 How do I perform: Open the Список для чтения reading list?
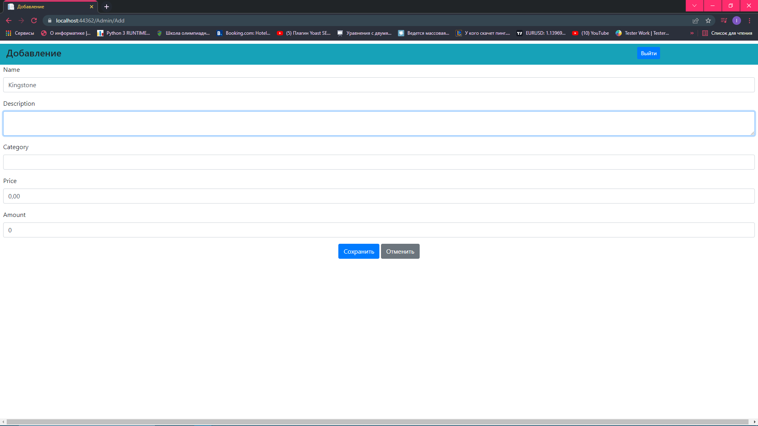[x=728, y=33]
